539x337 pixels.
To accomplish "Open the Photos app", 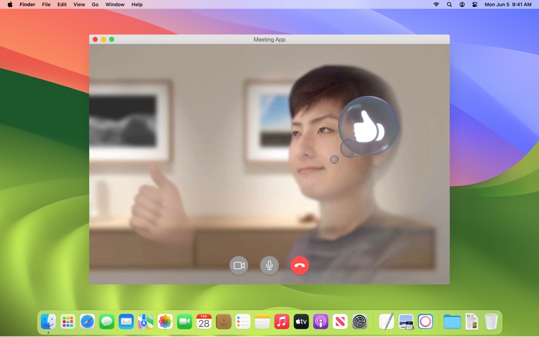I will tap(165, 322).
